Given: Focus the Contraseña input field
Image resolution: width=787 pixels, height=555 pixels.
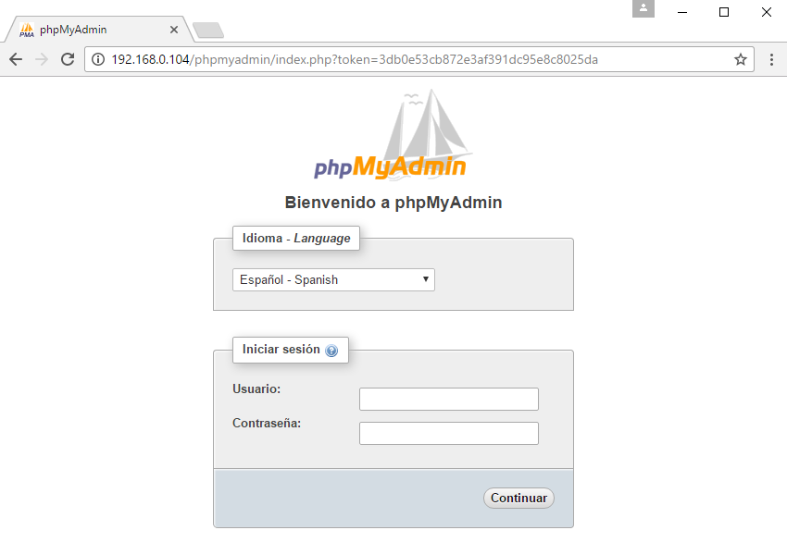Looking at the screenshot, I should (x=449, y=433).
